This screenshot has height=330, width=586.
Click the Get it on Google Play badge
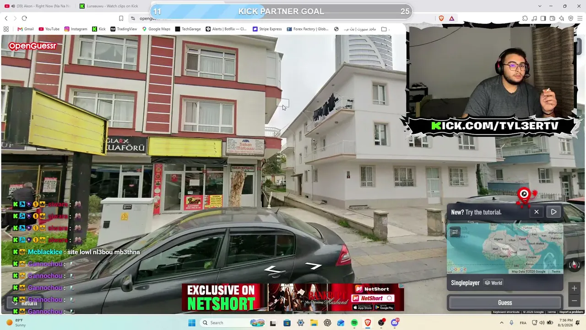(384, 308)
